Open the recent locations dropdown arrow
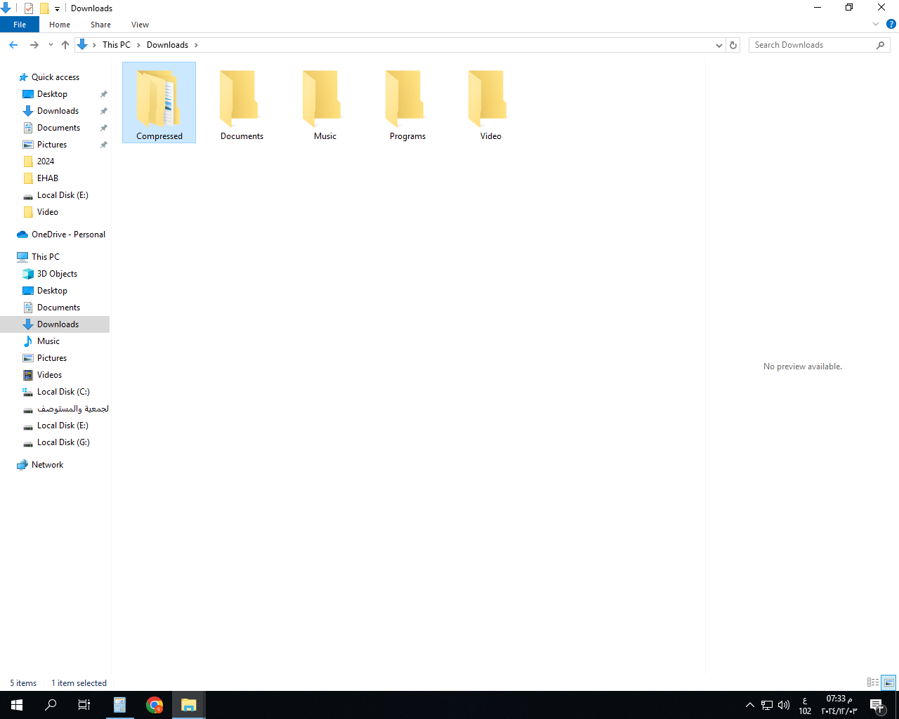Viewport: 899px width, 719px height. [51, 45]
